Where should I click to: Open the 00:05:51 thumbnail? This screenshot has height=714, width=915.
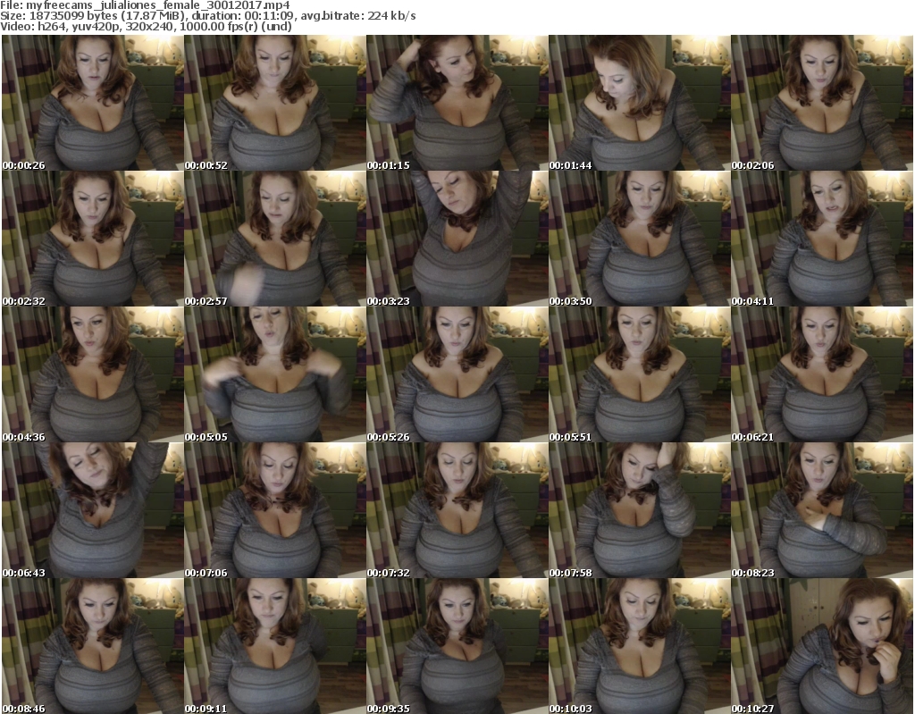point(640,374)
